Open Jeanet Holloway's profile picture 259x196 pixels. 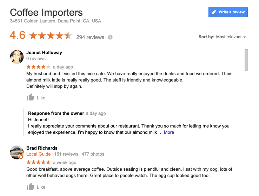point(17,57)
